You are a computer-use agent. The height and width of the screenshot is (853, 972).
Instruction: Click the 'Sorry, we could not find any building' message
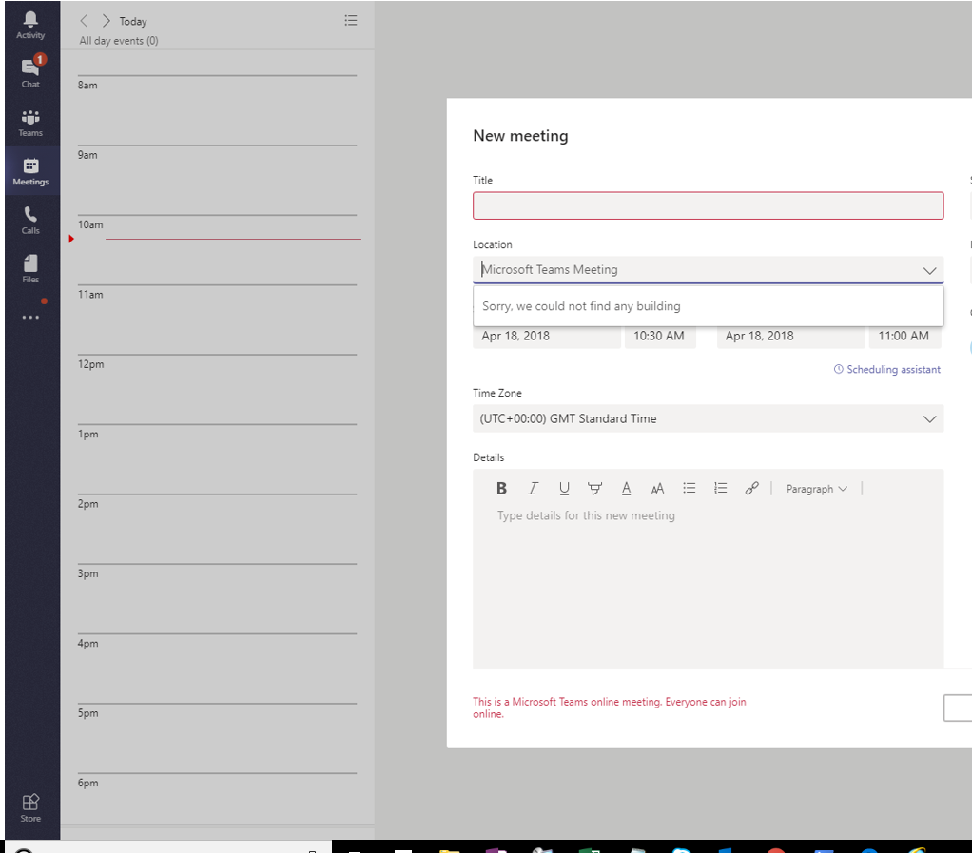581,306
